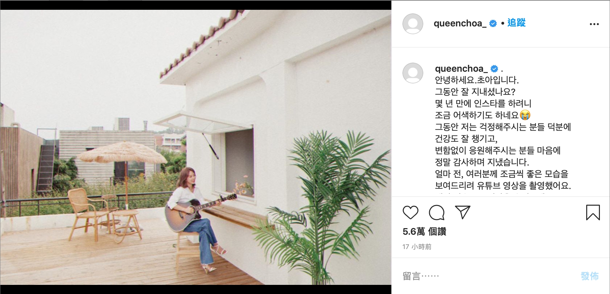The image size is (610, 294).
Task: Click the verified badge in the caption
Action: (494, 69)
